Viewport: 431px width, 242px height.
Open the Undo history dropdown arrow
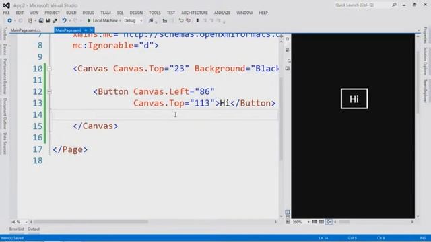pyautogui.click(x=70, y=21)
